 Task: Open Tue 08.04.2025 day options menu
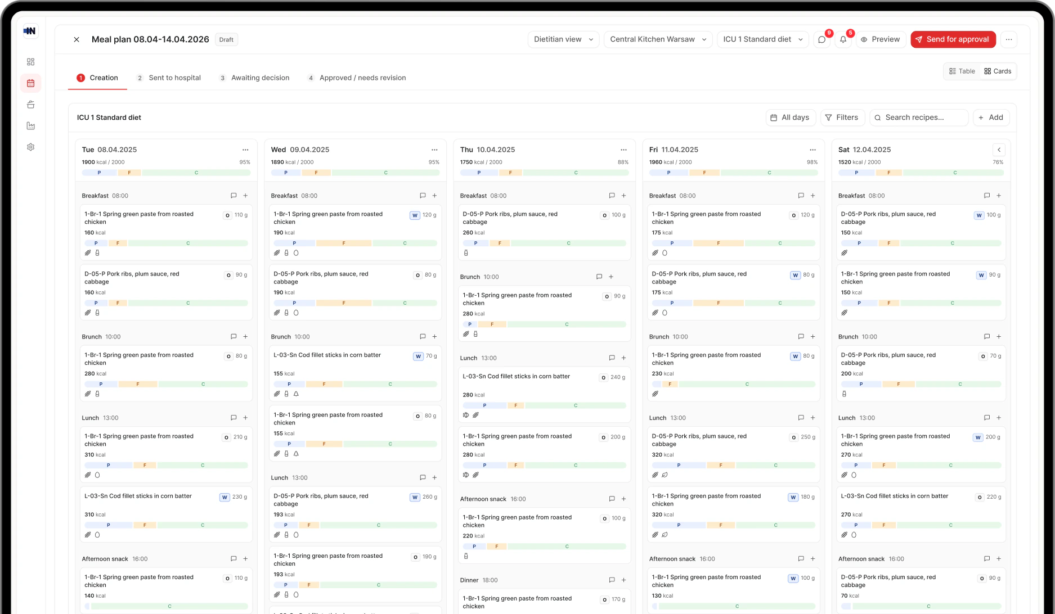coord(245,150)
